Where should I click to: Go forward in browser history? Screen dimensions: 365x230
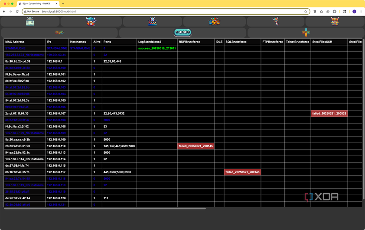(10, 11)
